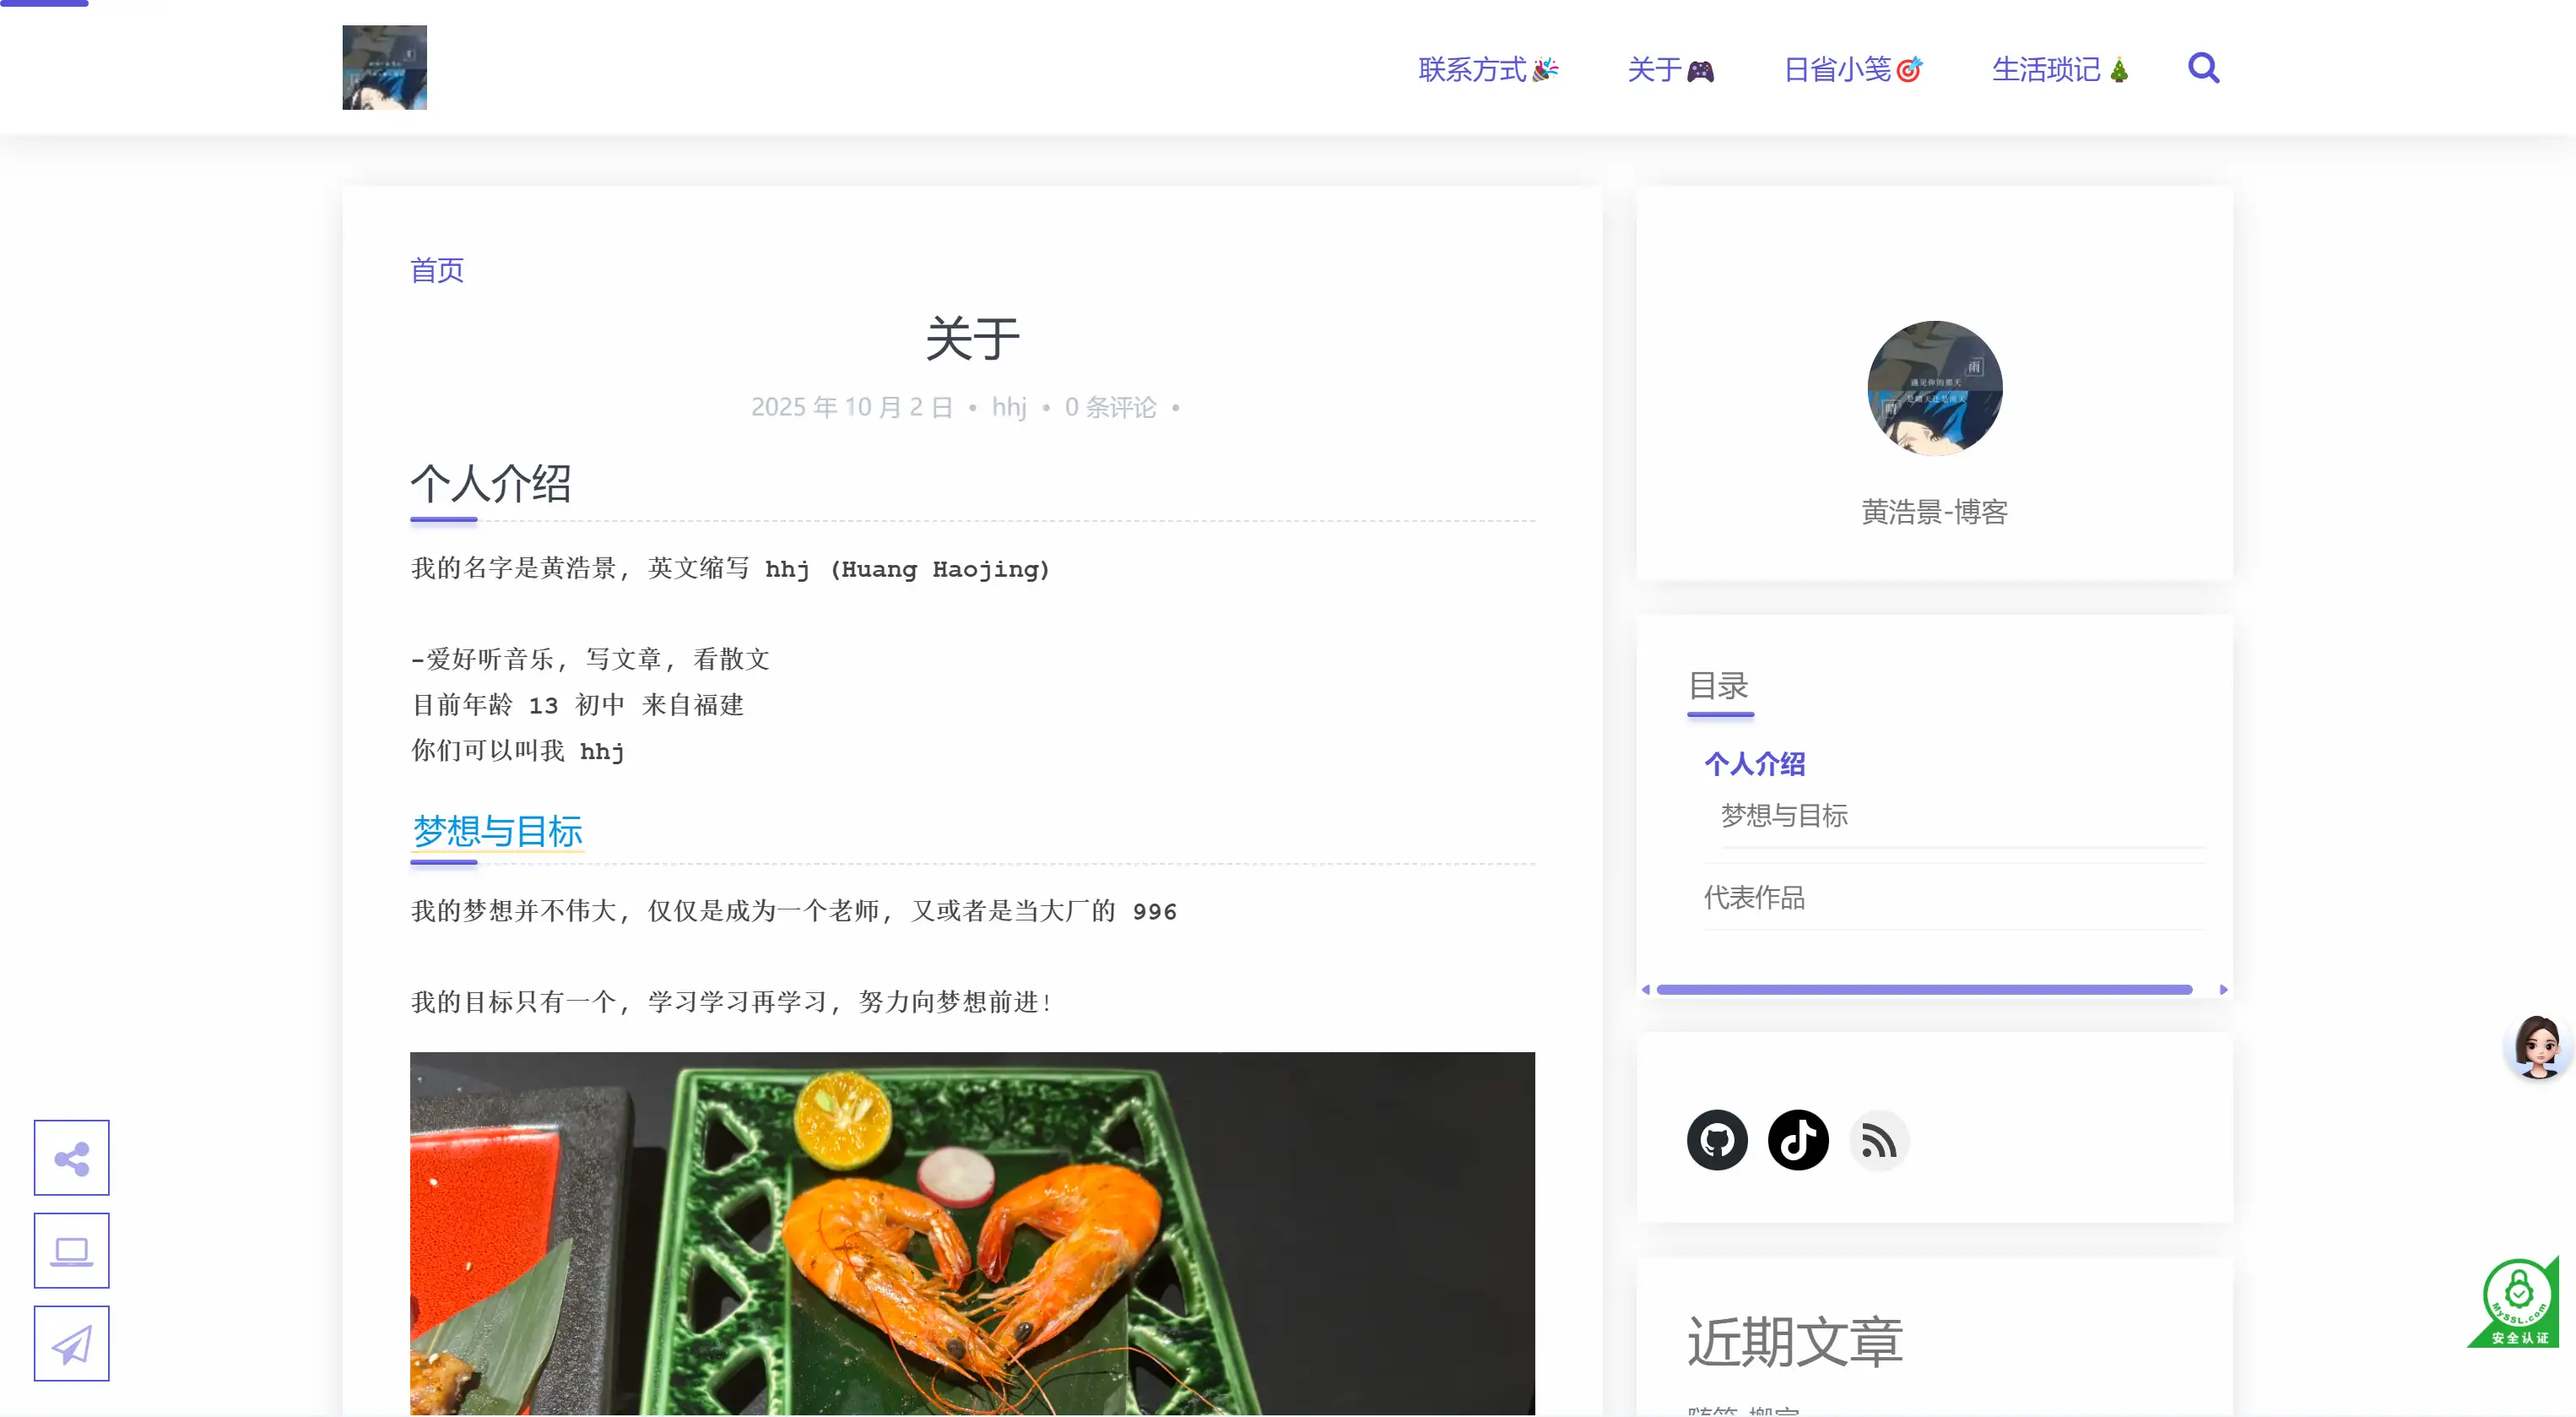Click the site logo image
This screenshot has width=2576, height=1417.
[384, 67]
